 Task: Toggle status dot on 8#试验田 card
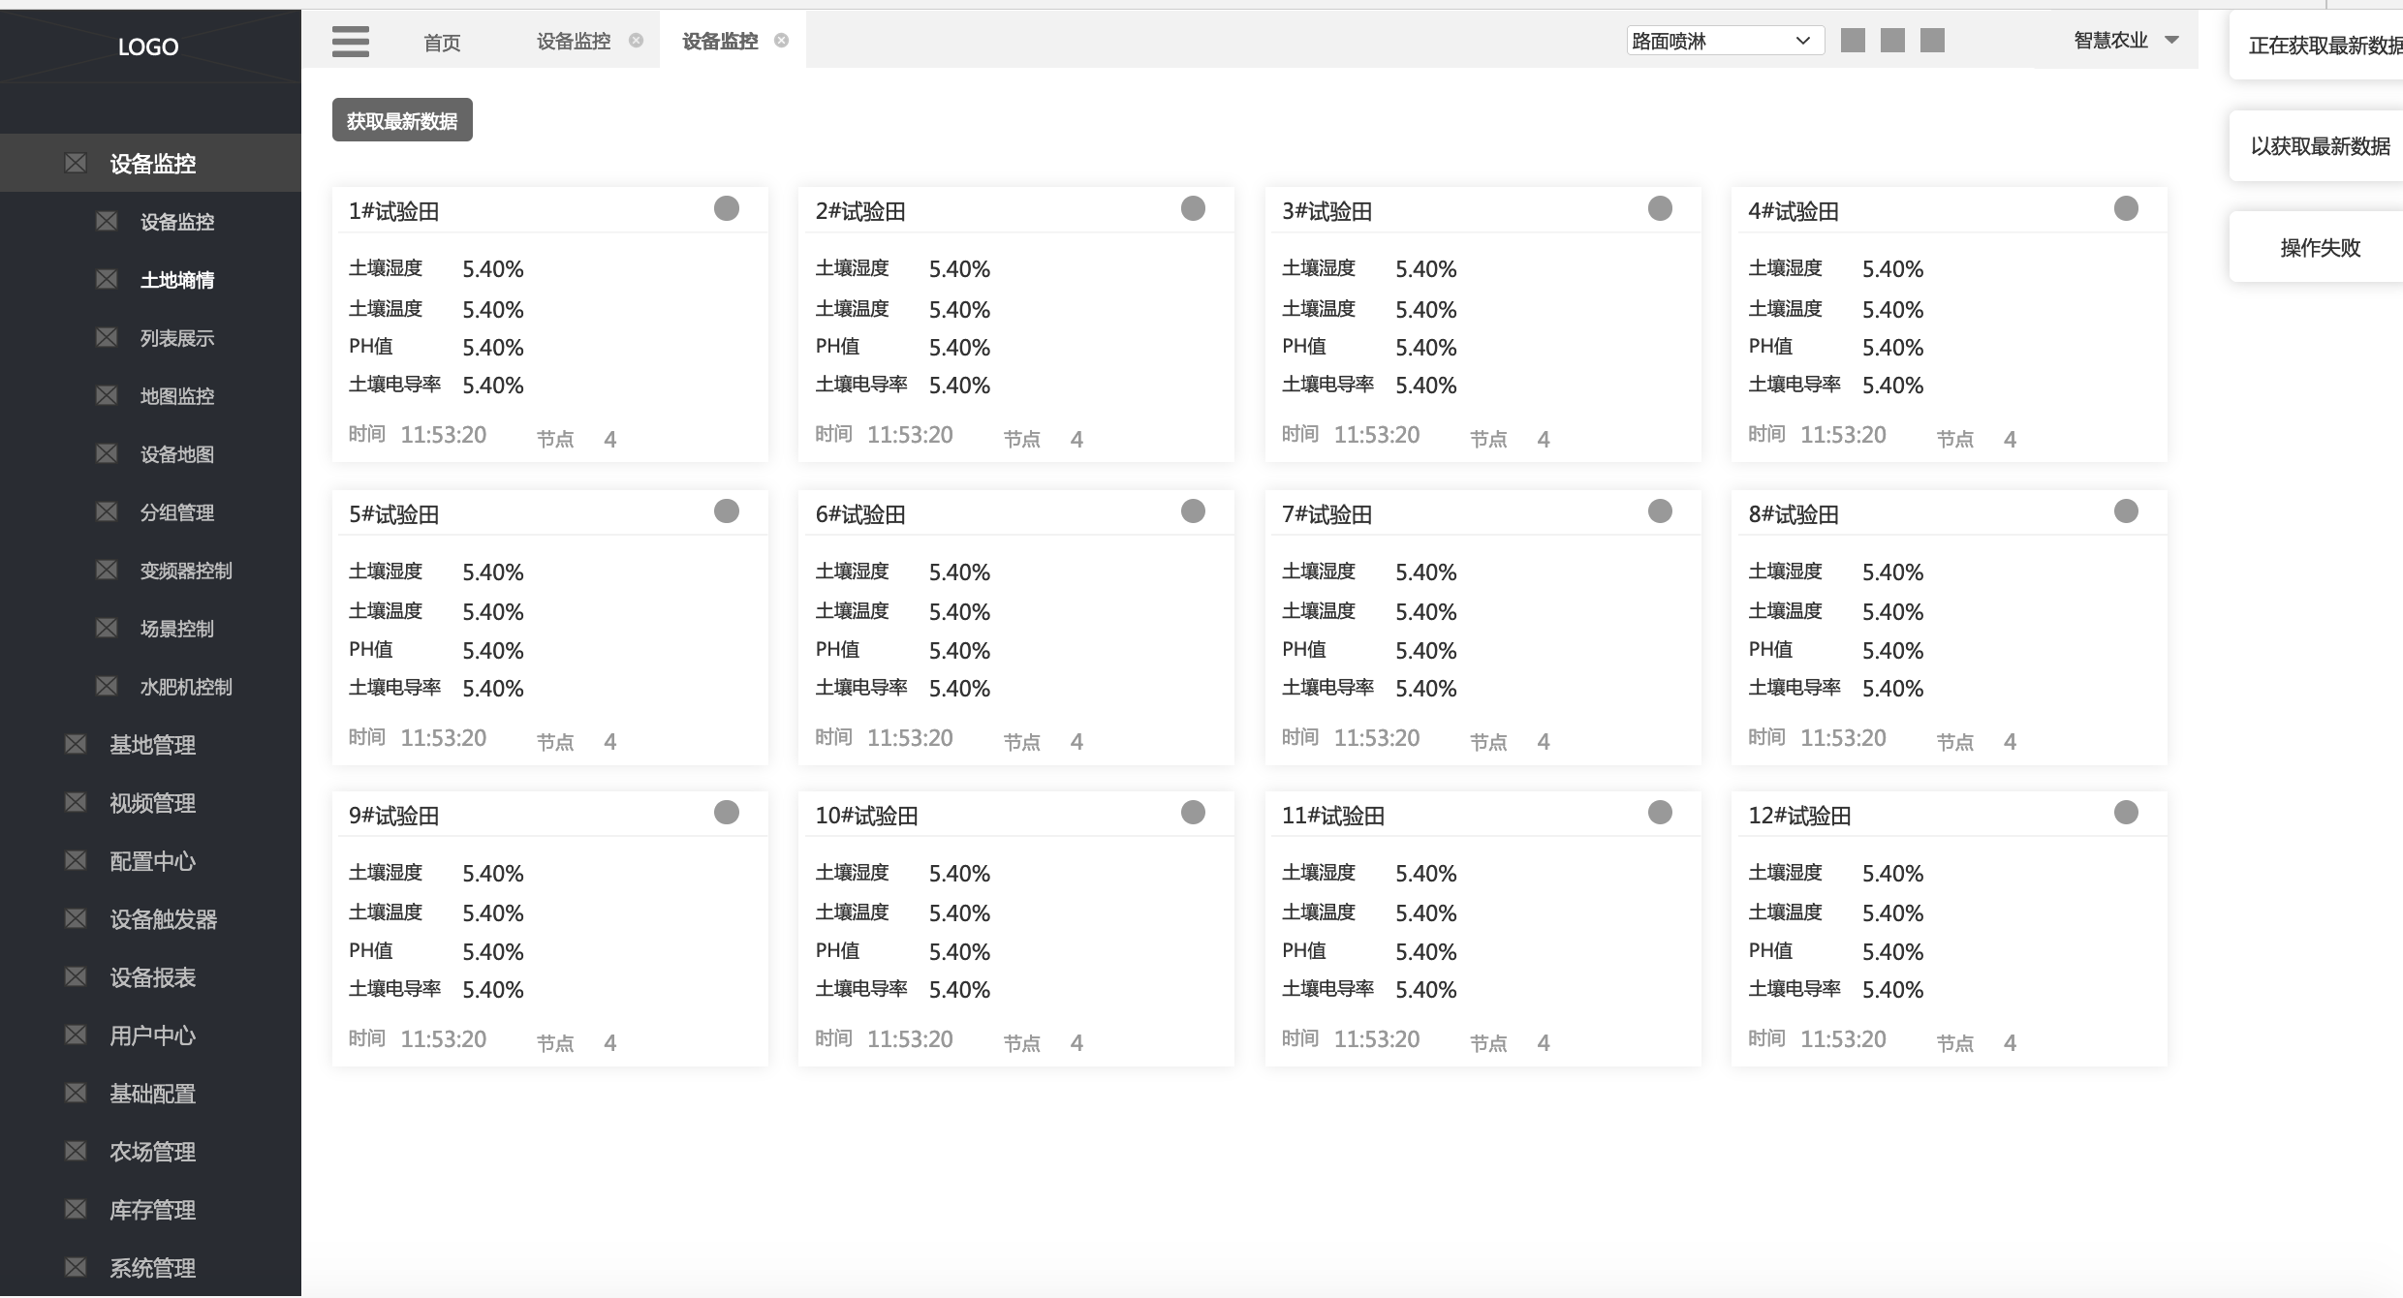[2126, 511]
